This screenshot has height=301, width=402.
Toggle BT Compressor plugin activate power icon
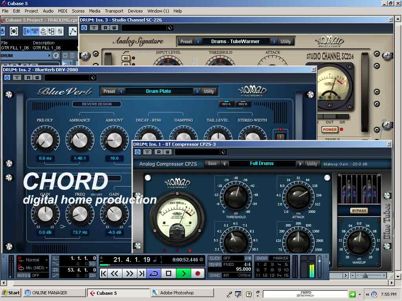137,152
